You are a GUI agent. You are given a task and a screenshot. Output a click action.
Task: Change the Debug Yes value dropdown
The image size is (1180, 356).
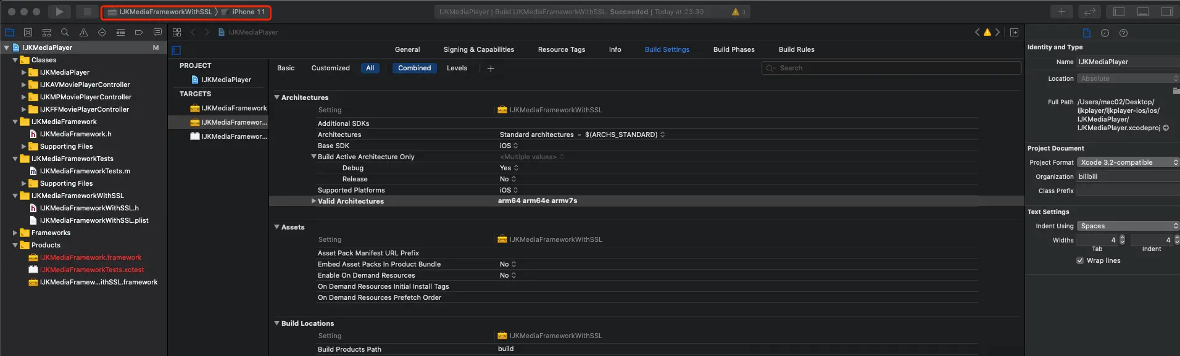[x=509, y=168]
